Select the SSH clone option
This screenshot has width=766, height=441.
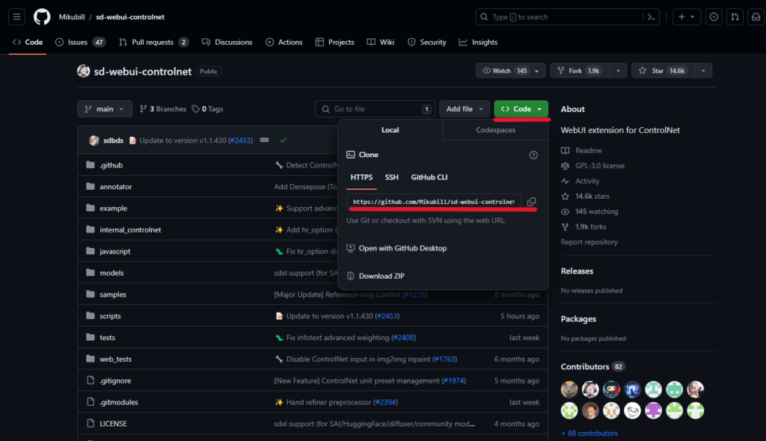[391, 177]
